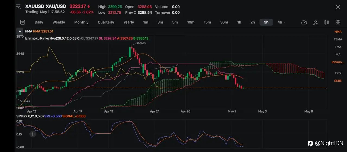The height and width of the screenshot is (152, 347).
Task: Toggle the HMA indicator in sidebar
Action: [338, 32]
